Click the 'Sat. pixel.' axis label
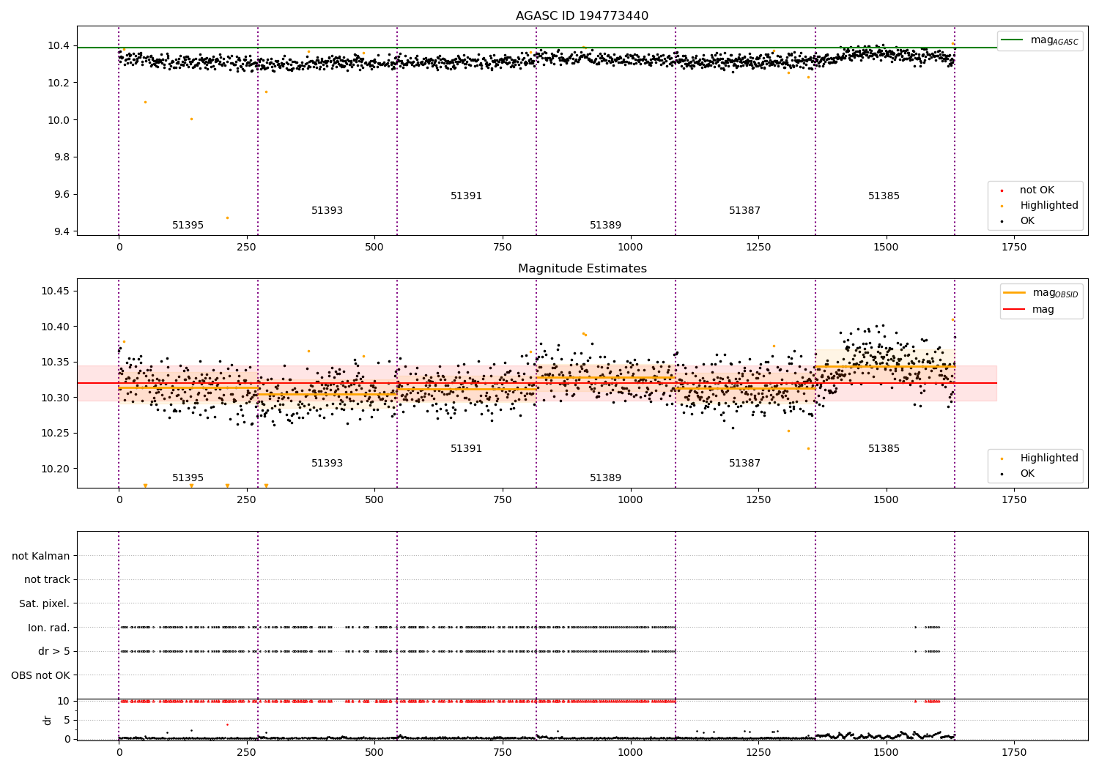The height and width of the screenshot is (769, 1099). pyautogui.click(x=45, y=604)
